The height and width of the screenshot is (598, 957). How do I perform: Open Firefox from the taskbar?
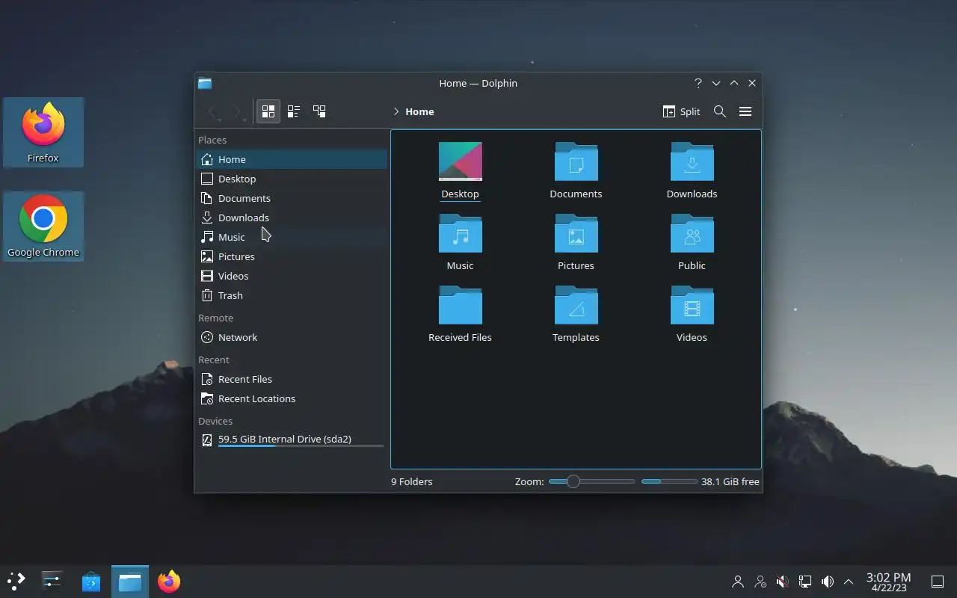point(169,581)
